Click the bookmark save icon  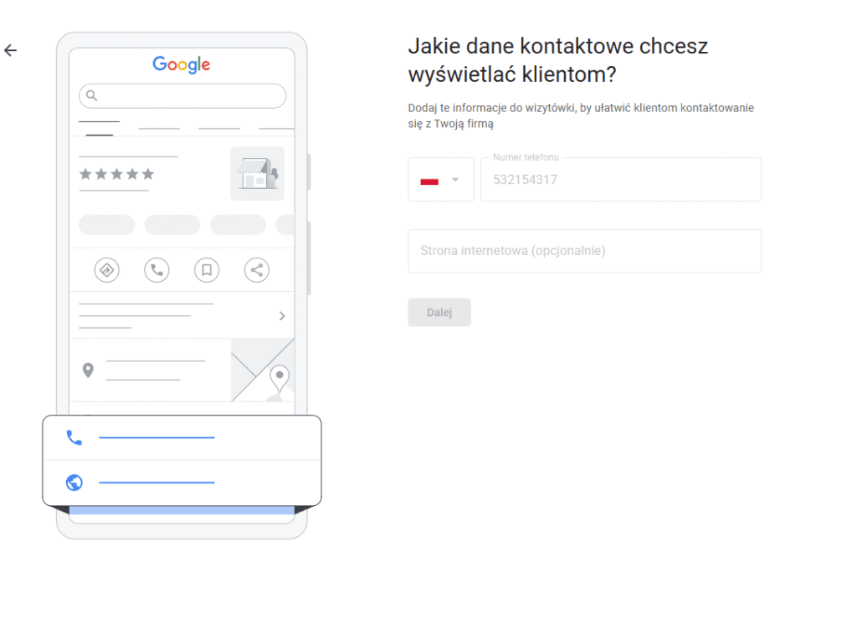tap(207, 270)
